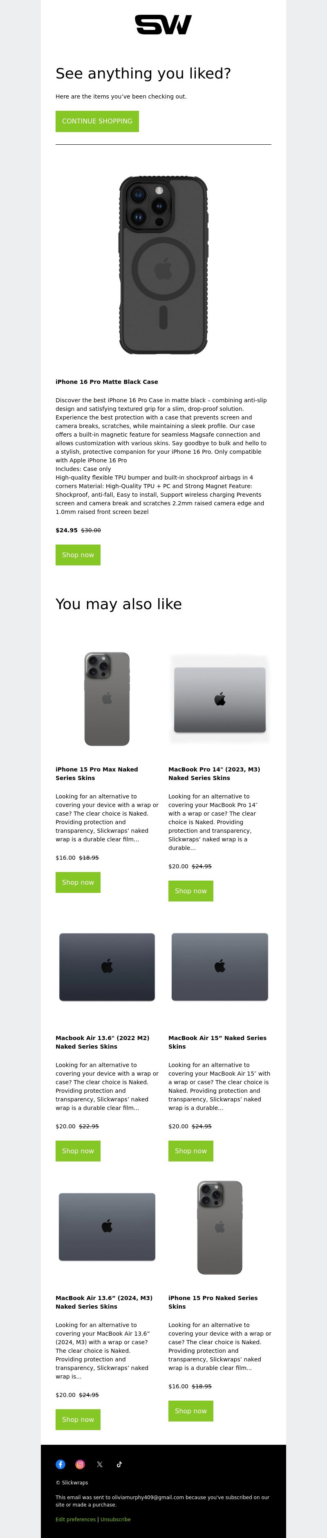Click the iPhone 16 Pro Matte Black Case title

tap(107, 381)
